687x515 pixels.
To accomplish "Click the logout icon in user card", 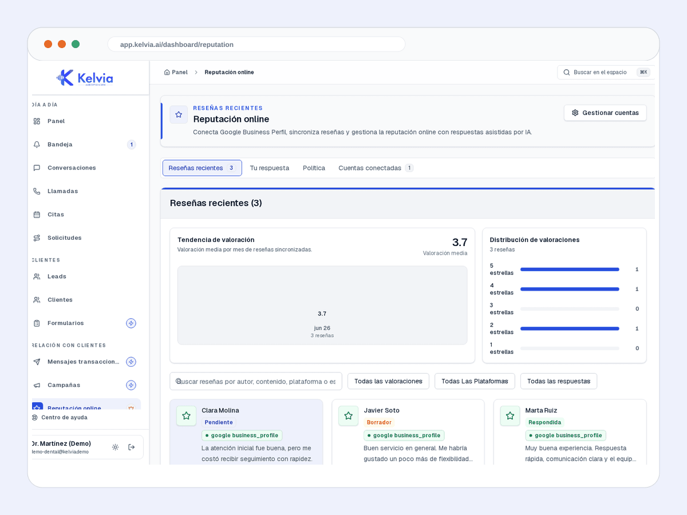I will (132, 447).
